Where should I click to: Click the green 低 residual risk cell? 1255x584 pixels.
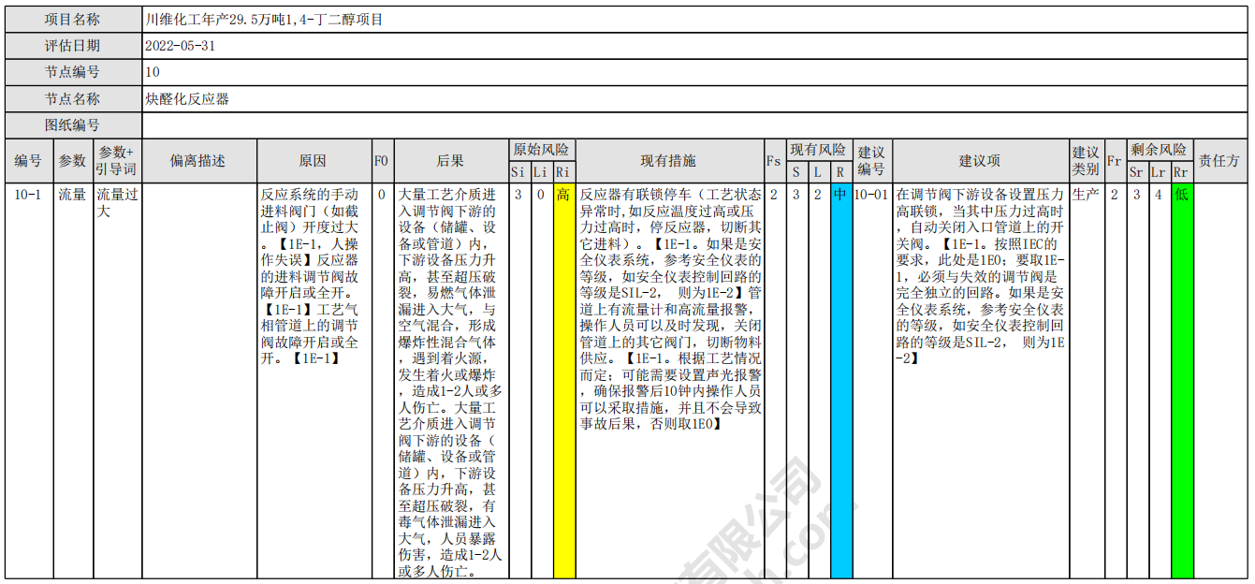tap(1181, 381)
